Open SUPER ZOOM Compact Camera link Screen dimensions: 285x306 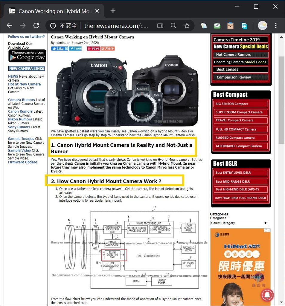pyautogui.click(x=240, y=112)
